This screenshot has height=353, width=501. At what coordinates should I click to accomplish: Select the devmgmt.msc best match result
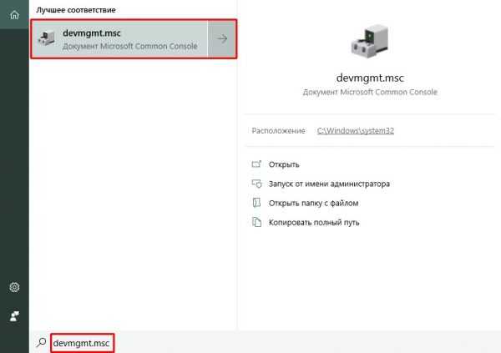119,38
